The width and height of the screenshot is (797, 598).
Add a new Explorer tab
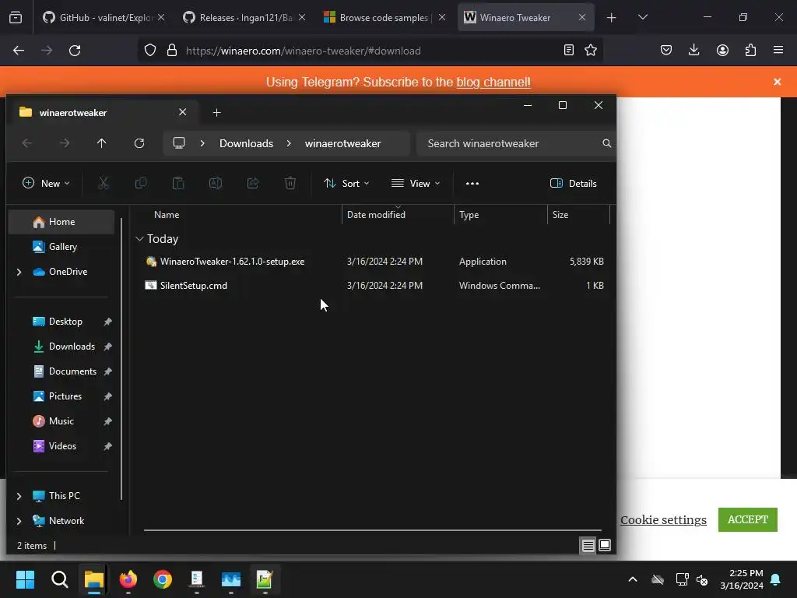pos(216,112)
